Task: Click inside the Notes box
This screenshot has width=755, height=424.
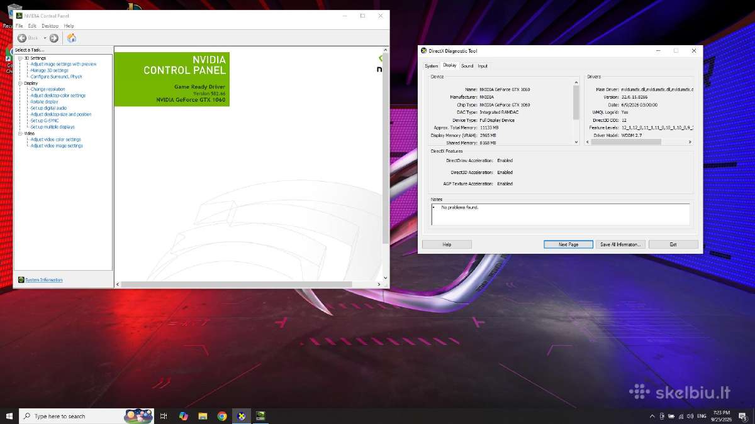Action: tap(561, 214)
